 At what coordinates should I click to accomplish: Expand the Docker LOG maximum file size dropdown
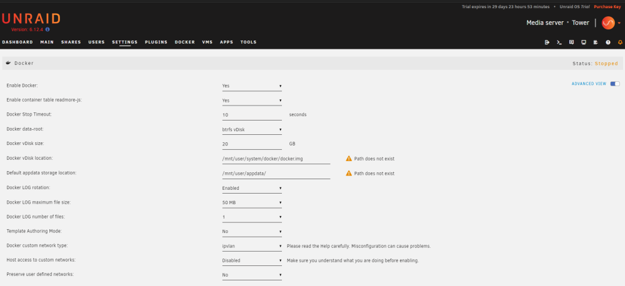click(x=252, y=203)
